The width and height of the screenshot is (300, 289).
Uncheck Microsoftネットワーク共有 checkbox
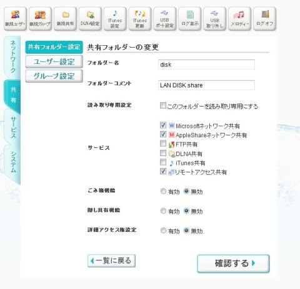coord(163,125)
